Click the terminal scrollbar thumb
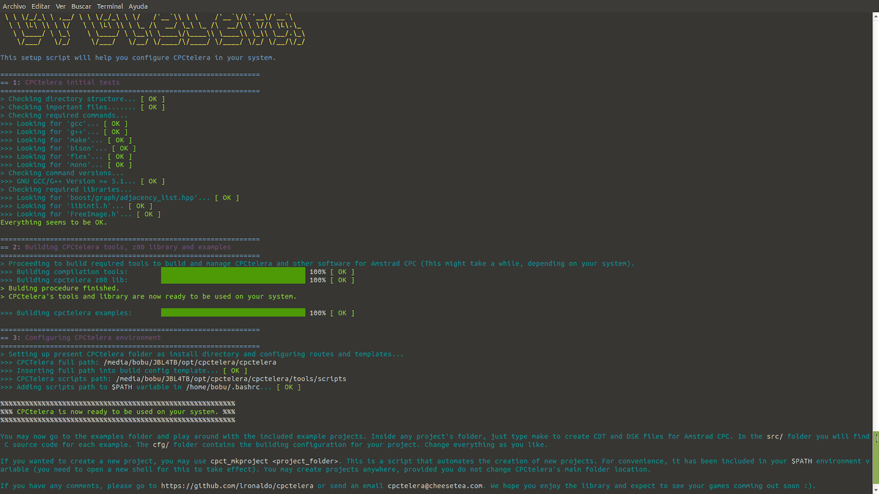Screen dimensions: 879x494 (x=876, y=458)
